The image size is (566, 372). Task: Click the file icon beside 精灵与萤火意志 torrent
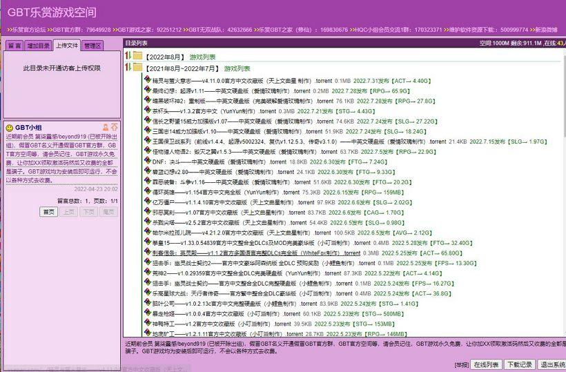(x=147, y=79)
